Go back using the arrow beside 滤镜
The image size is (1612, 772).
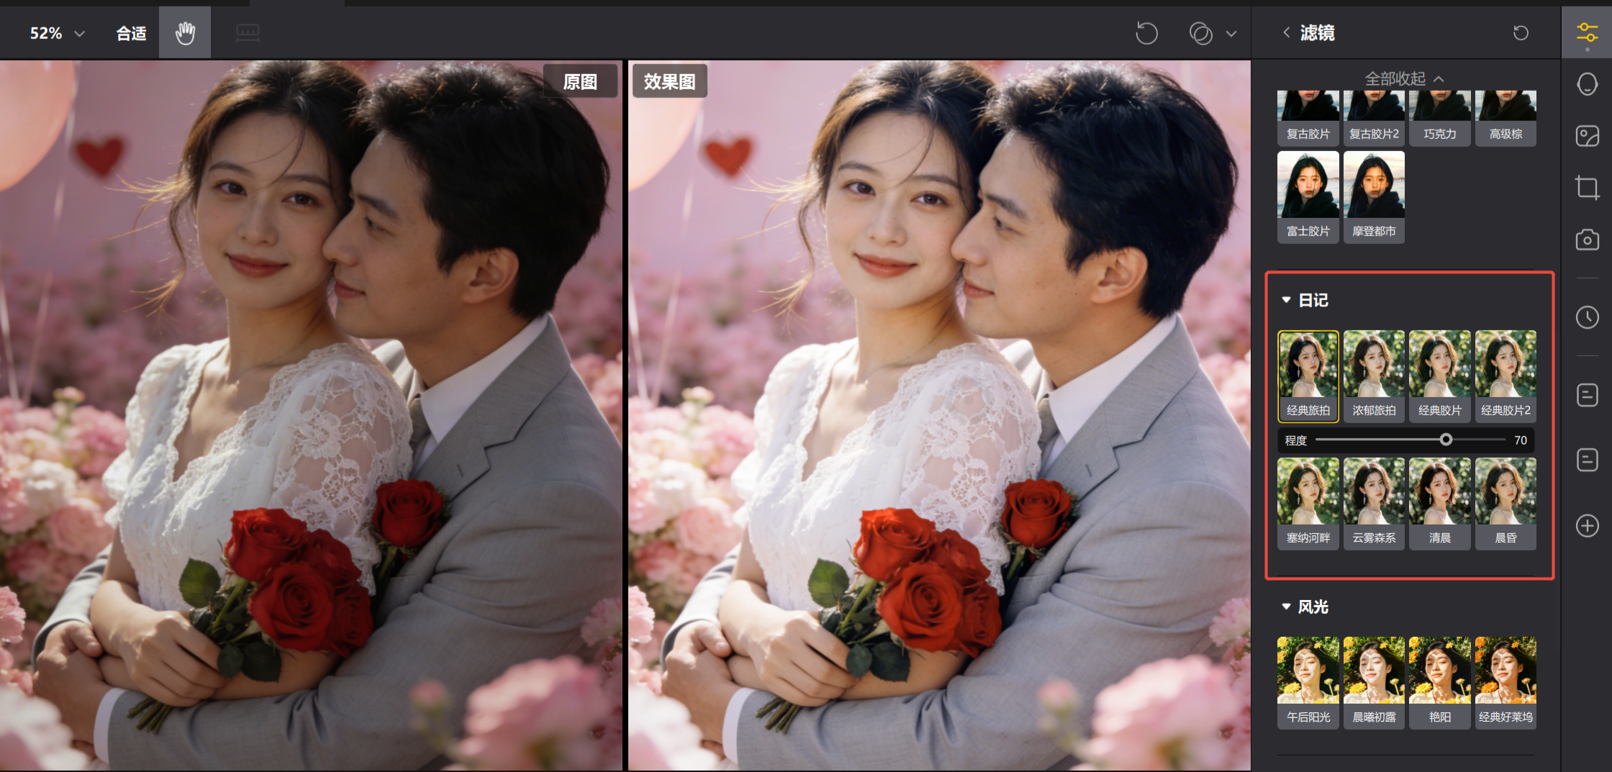1286,32
